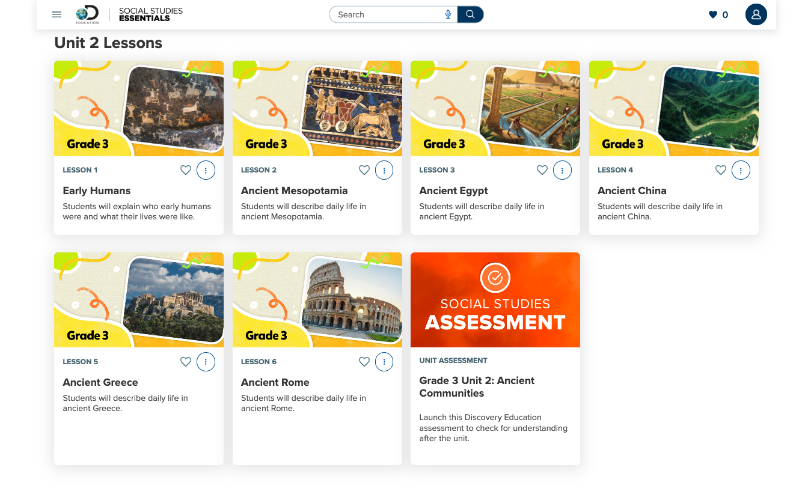The width and height of the screenshot is (808, 494).
Task: Open more options for Ancient Rome
Action: click(384, 362)
